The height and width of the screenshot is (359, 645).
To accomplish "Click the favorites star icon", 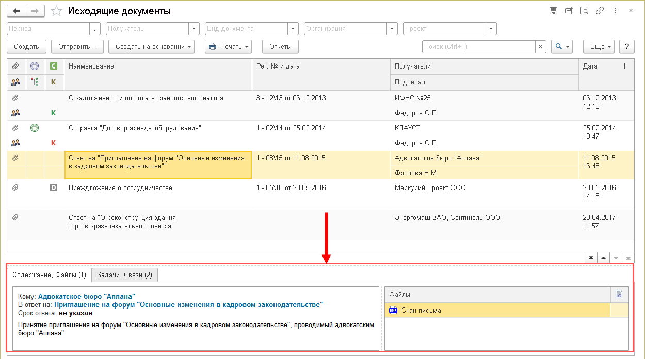I will click(57, 11).
